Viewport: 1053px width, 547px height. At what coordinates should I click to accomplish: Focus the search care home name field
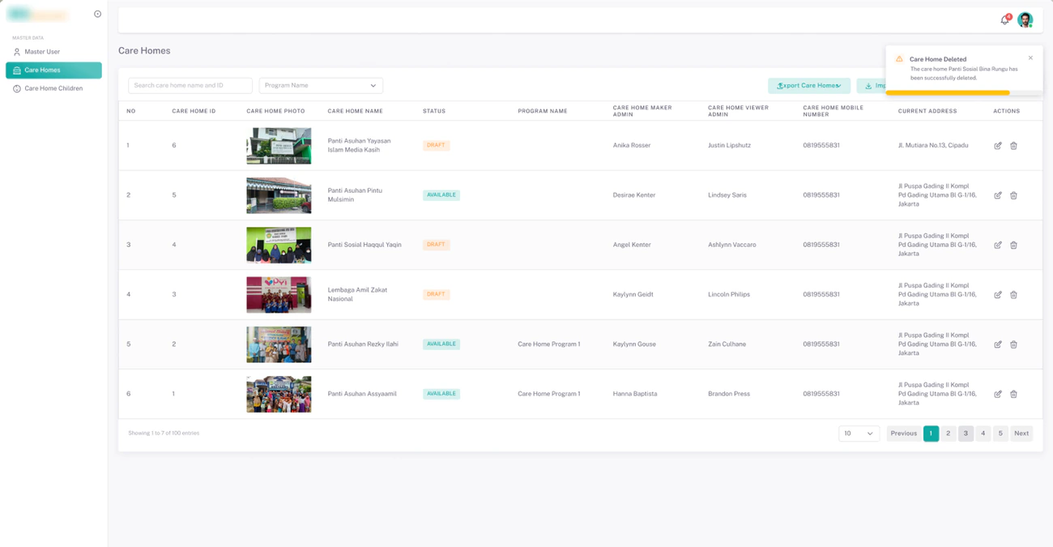point(190,85)
